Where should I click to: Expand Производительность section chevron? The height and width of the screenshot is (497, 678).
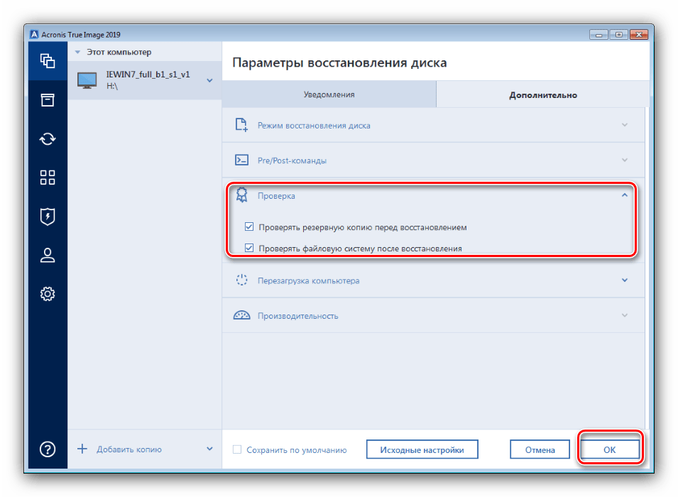click(624, 315)
